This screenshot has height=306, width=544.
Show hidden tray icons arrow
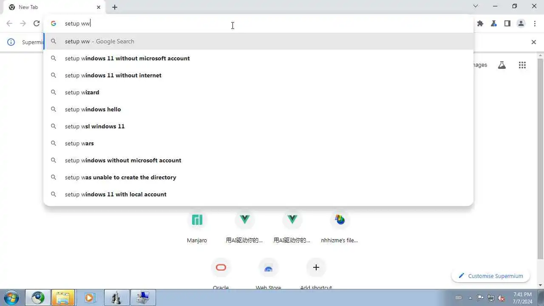pyautogui.click(x=470, y=298)
